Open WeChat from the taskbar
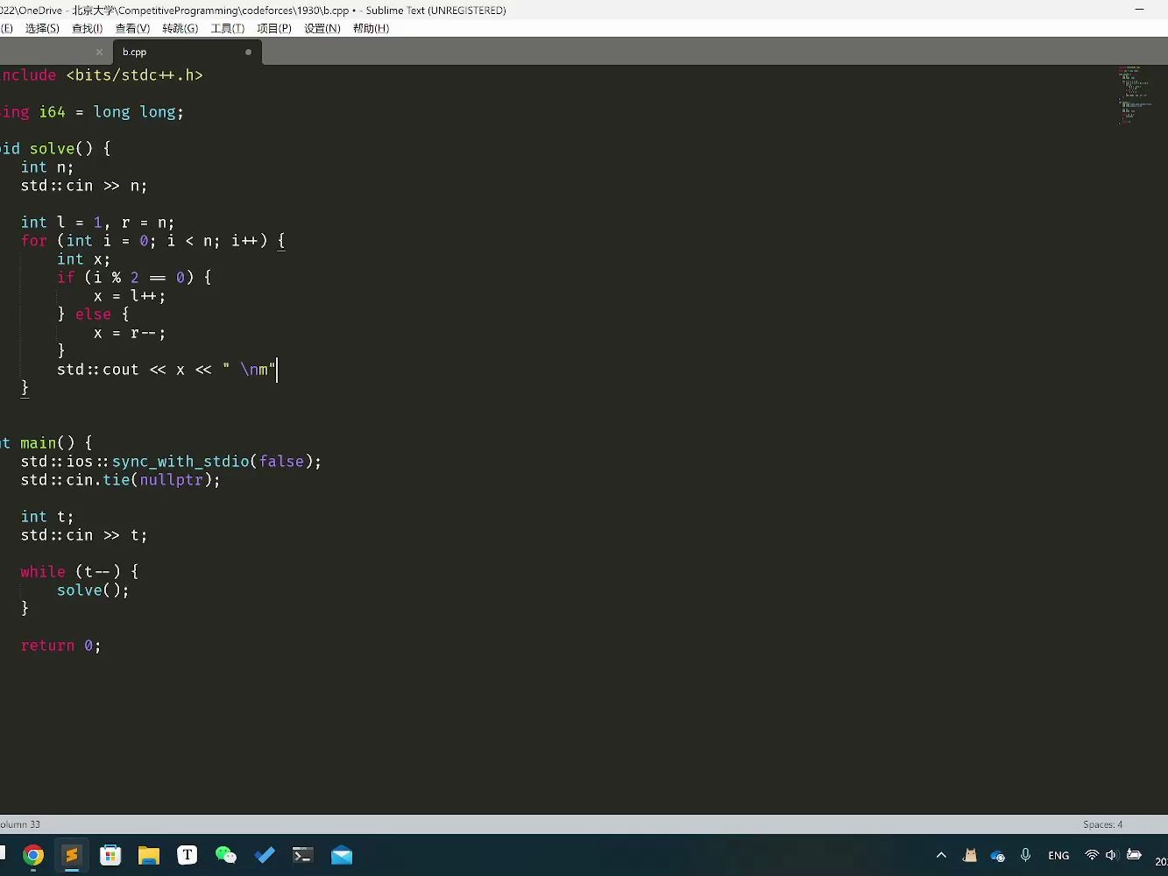 pyautogui.click(x=226, y=856)
